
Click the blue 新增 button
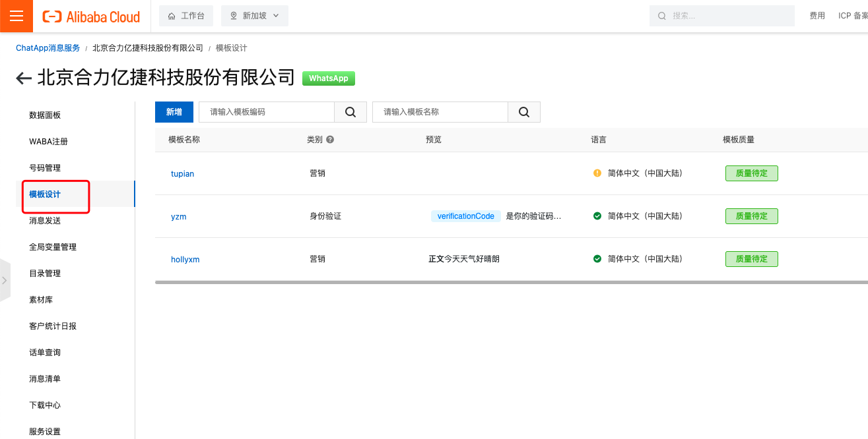pos(174,112)
